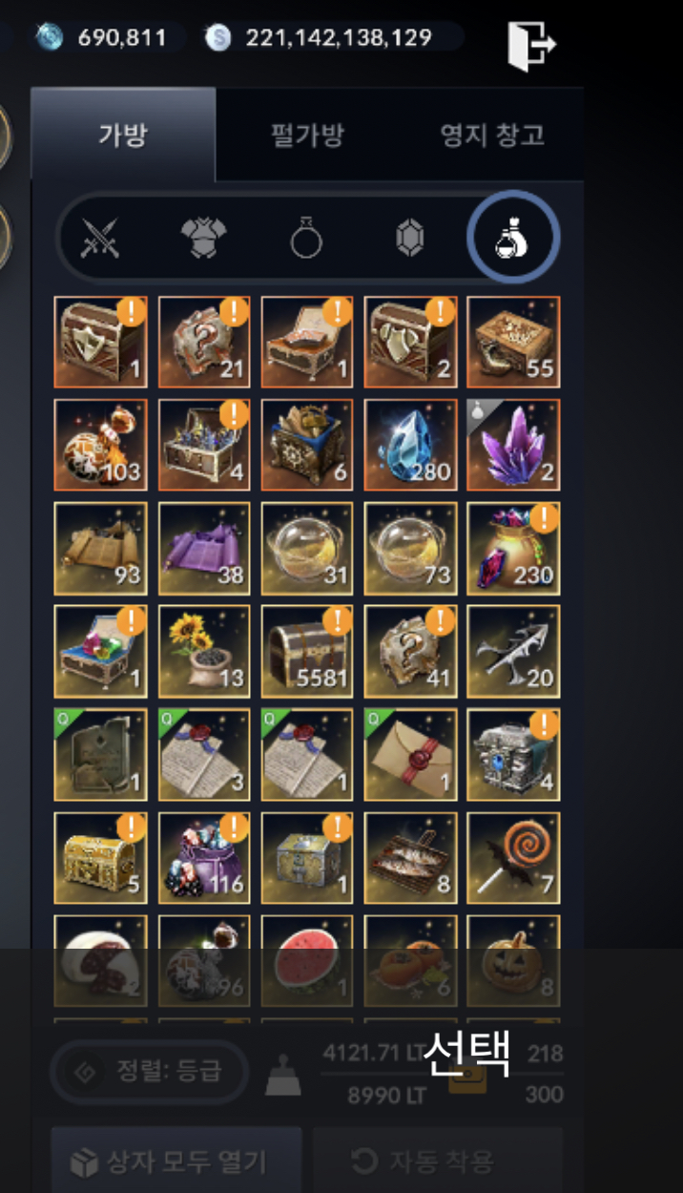Click the 상자 모두 열기 button
Image resolution: width=683 pixels, height=1193 pixels.
coord(176,1160)
